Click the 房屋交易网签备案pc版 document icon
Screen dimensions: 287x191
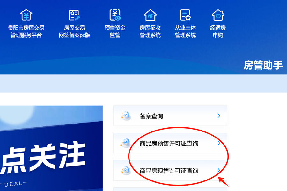[74, 15]
